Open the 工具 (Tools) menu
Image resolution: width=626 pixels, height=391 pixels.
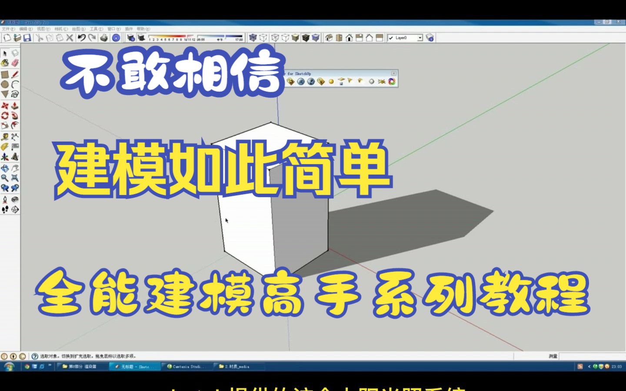pyautogui.click(x=97, y=29)
